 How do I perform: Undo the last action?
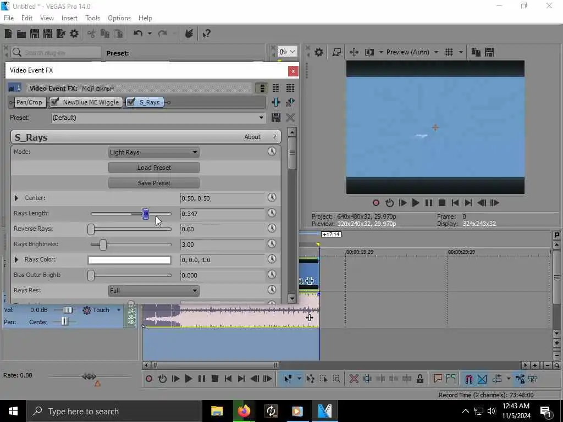(x=138, y=34)
